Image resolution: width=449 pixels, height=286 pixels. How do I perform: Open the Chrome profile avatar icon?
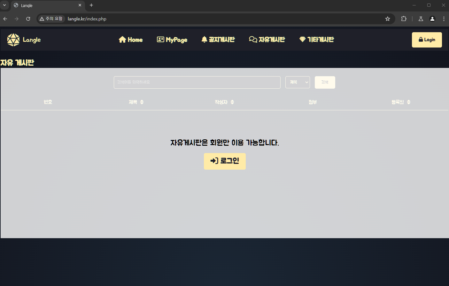coord(432,19)
